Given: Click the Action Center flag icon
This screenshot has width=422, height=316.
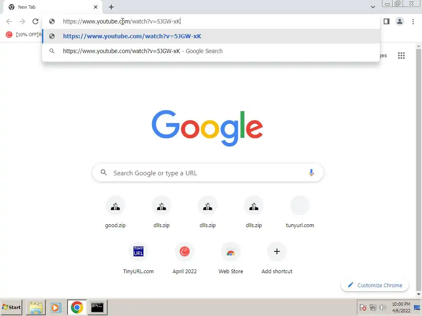Looking at the screenshot, I should pyautogui.click(x=363, y=307).
